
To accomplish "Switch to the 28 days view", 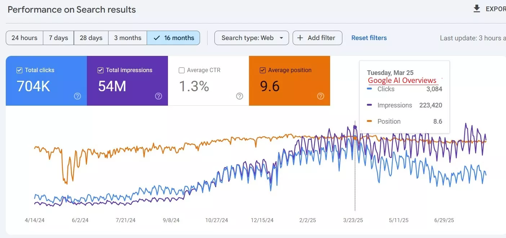I will click(x=91, y=38).
